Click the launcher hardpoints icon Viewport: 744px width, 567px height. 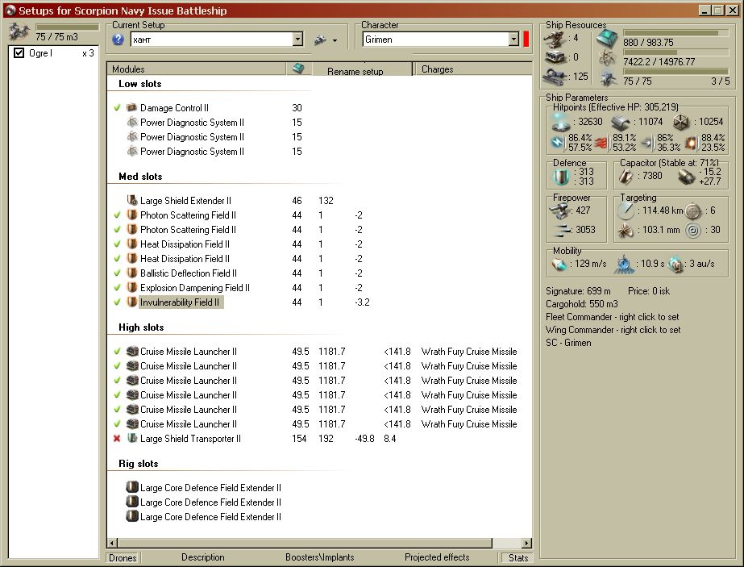pyautogui.click(x=555, y=57)
